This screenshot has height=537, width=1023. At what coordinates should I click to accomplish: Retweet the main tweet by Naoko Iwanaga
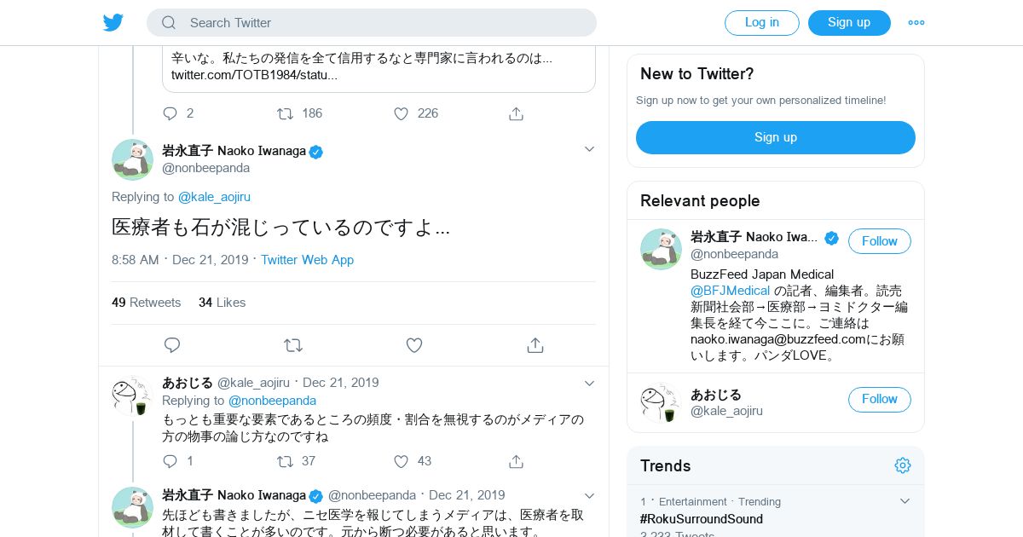[x=293, y=345]
